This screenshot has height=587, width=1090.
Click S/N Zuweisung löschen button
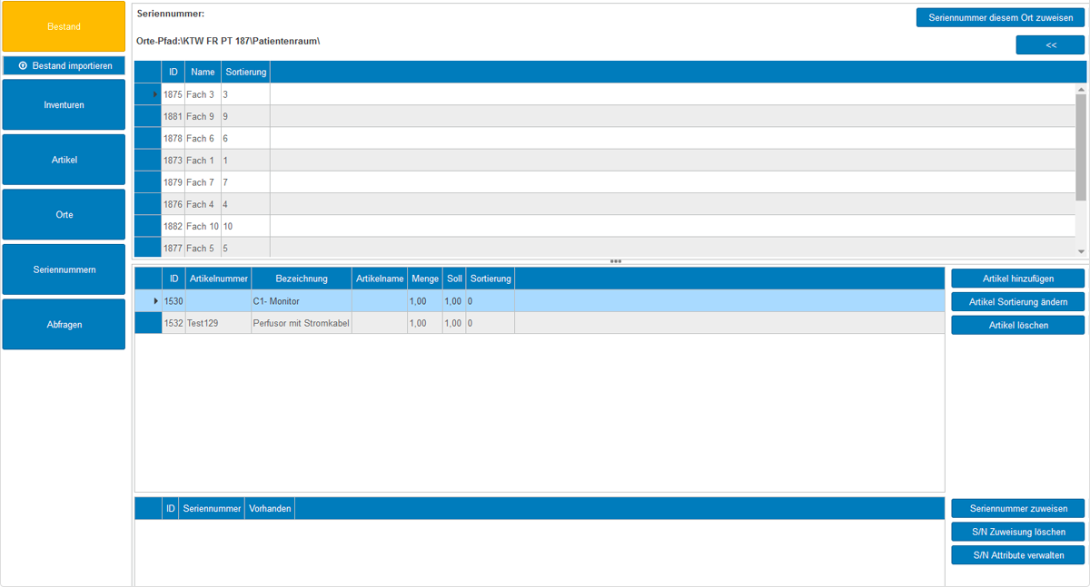(x=1017, y=532)
